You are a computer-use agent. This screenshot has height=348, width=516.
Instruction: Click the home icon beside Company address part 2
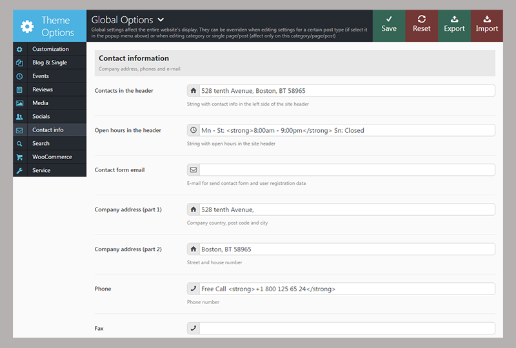[x=193, y=249]
